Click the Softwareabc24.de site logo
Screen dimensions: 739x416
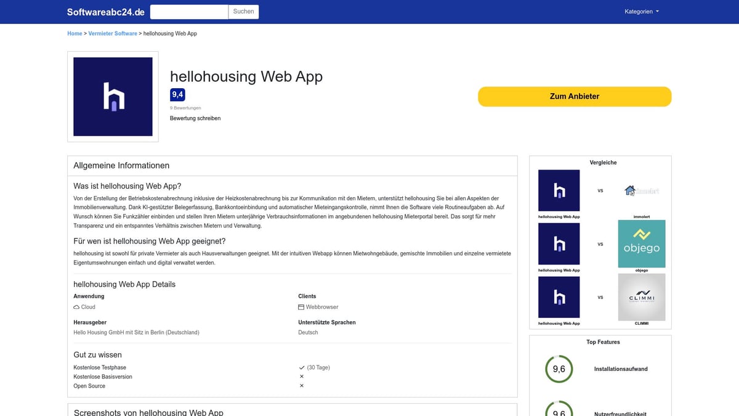click(x=105, y=11)
